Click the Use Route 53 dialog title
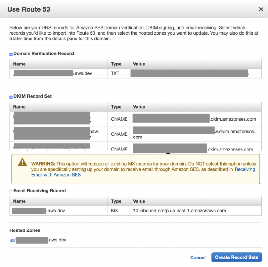This screenshot has width=268, height=267. [x=29, y=9]
